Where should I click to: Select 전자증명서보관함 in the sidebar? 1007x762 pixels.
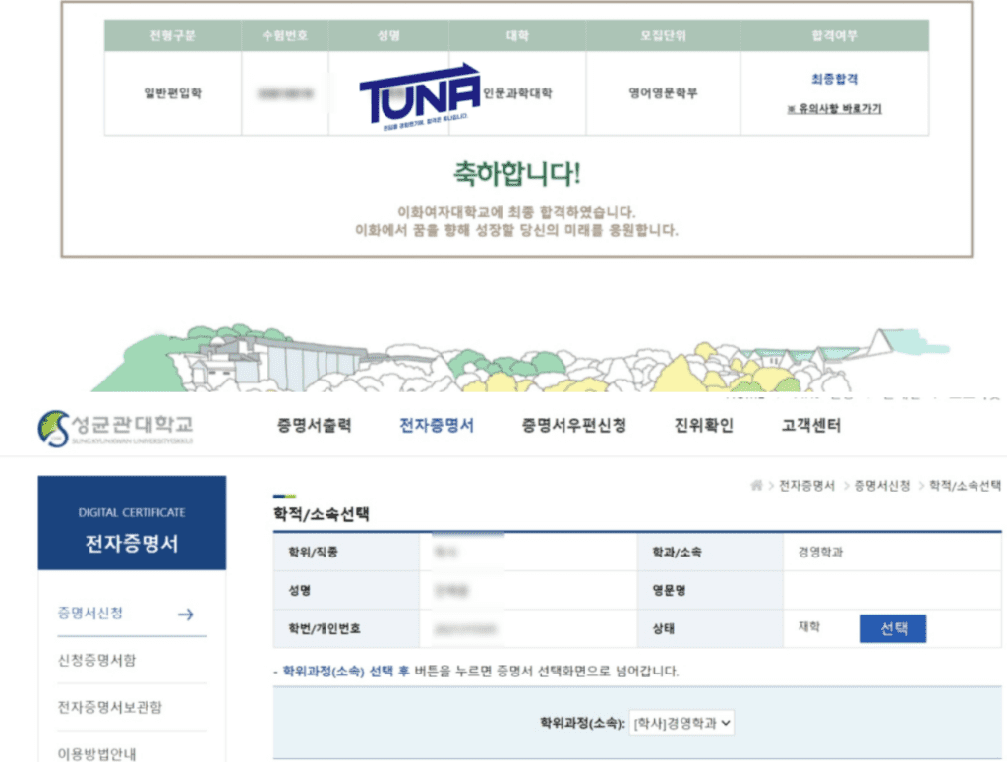110,707
